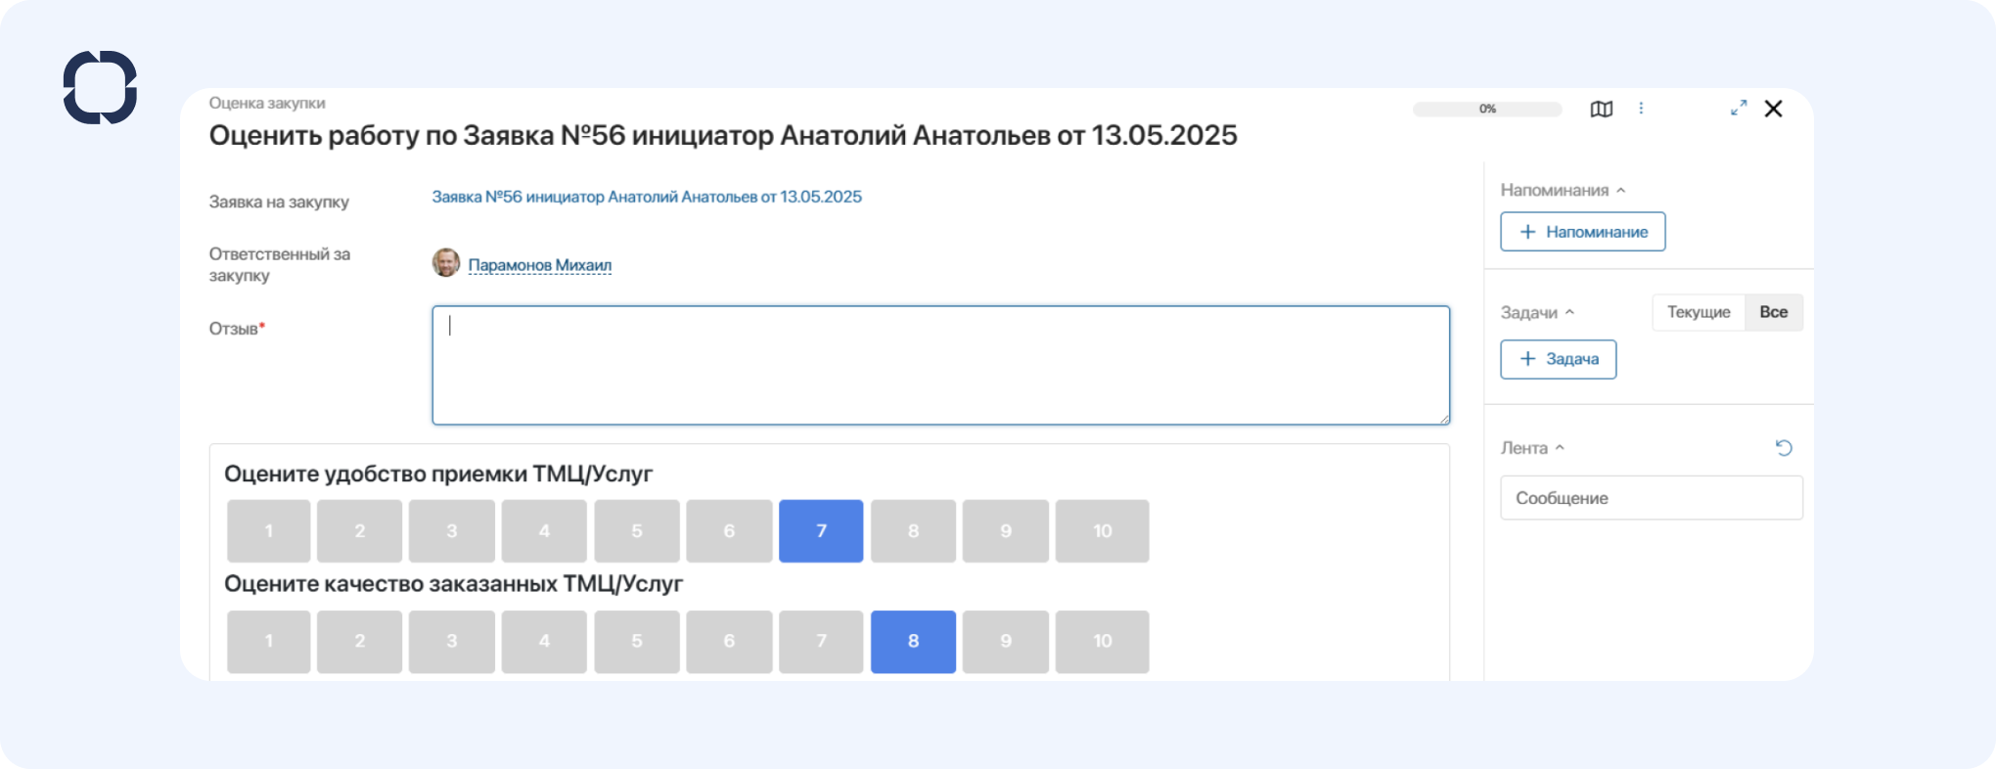The image size is (1996, 769).
Task: Click the 0% progress bar
Action: [1487, 109]
